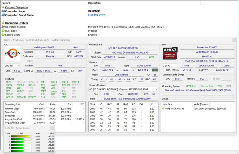Click the 6 / 12 core count field
Image resolution: width=239 pixels, height=154 pixels.
[x=17, y=71]
